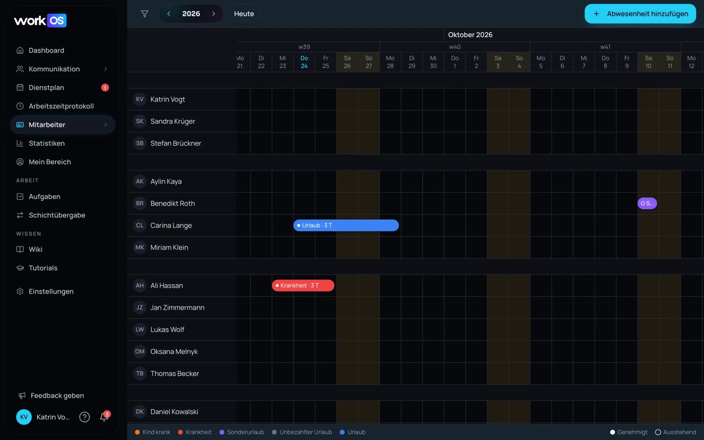Open Benedikt Roth's purple Sonderurlaub entry
This screenshot has width=704, height=440.
(647, 203)
